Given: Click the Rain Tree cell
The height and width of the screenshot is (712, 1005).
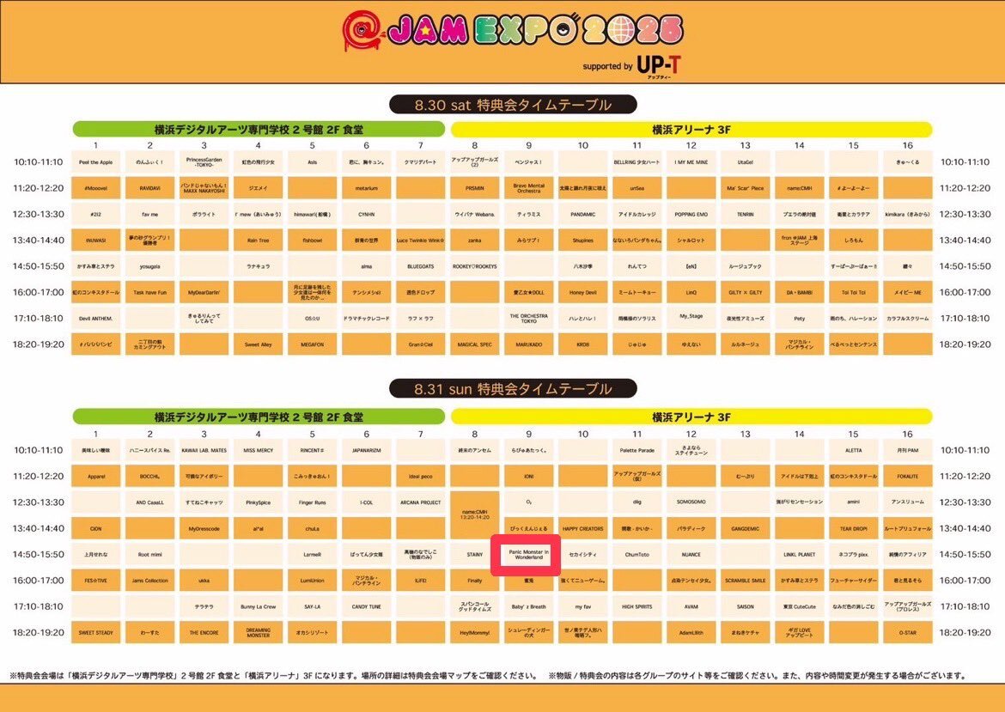Looking at the screenshot, I should [259, 240].
